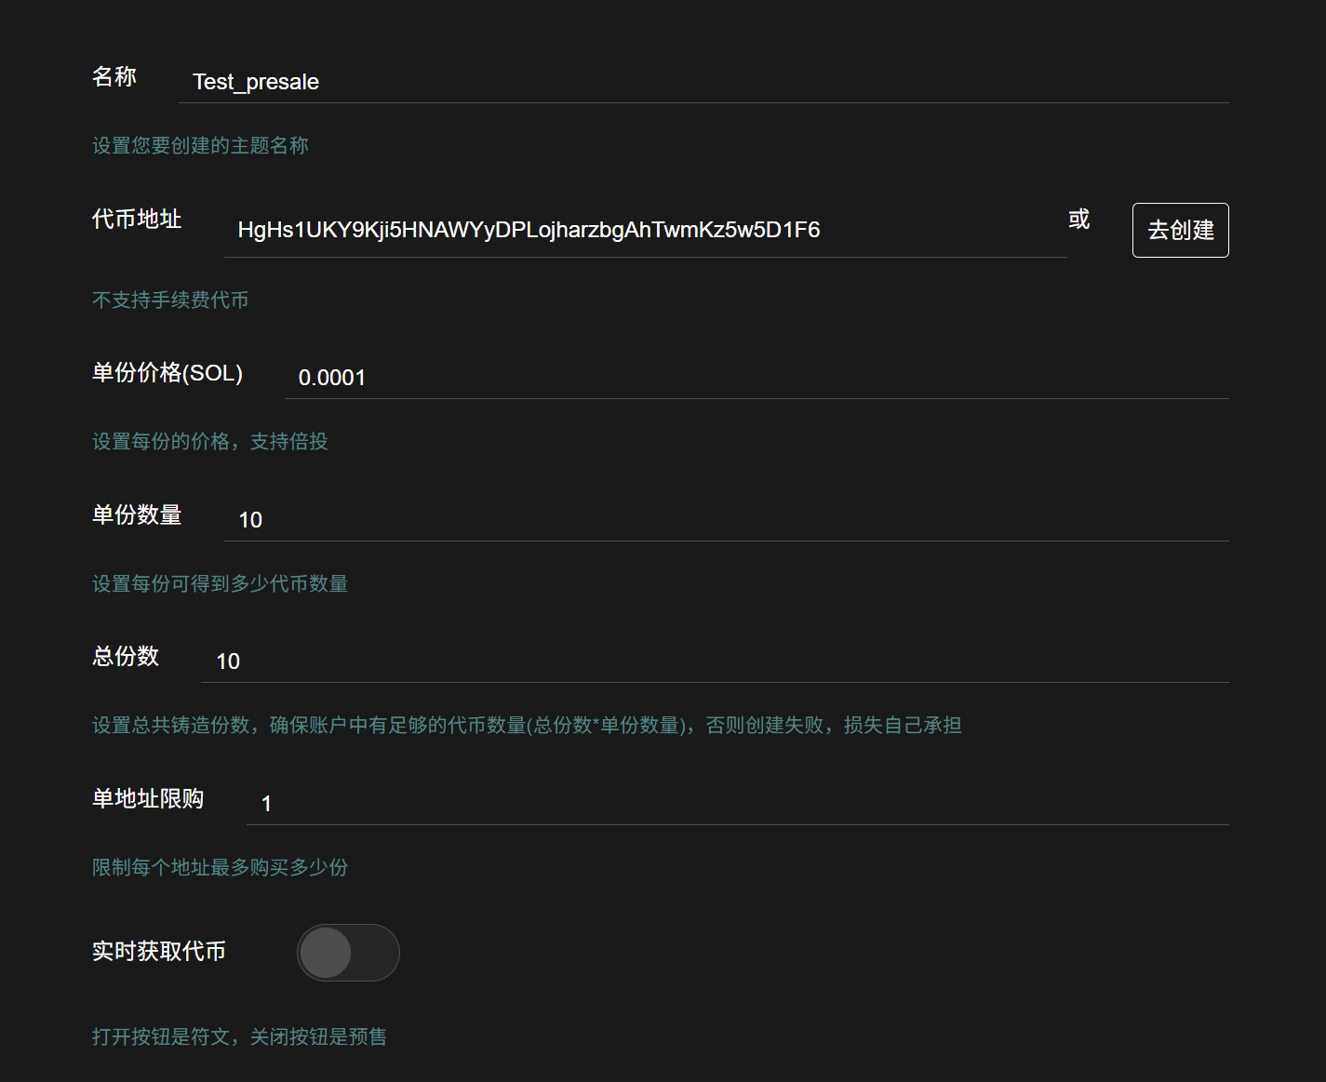Click the 单份数量 label text
Screen dimensions: 1326x1082
coord(137,515)
